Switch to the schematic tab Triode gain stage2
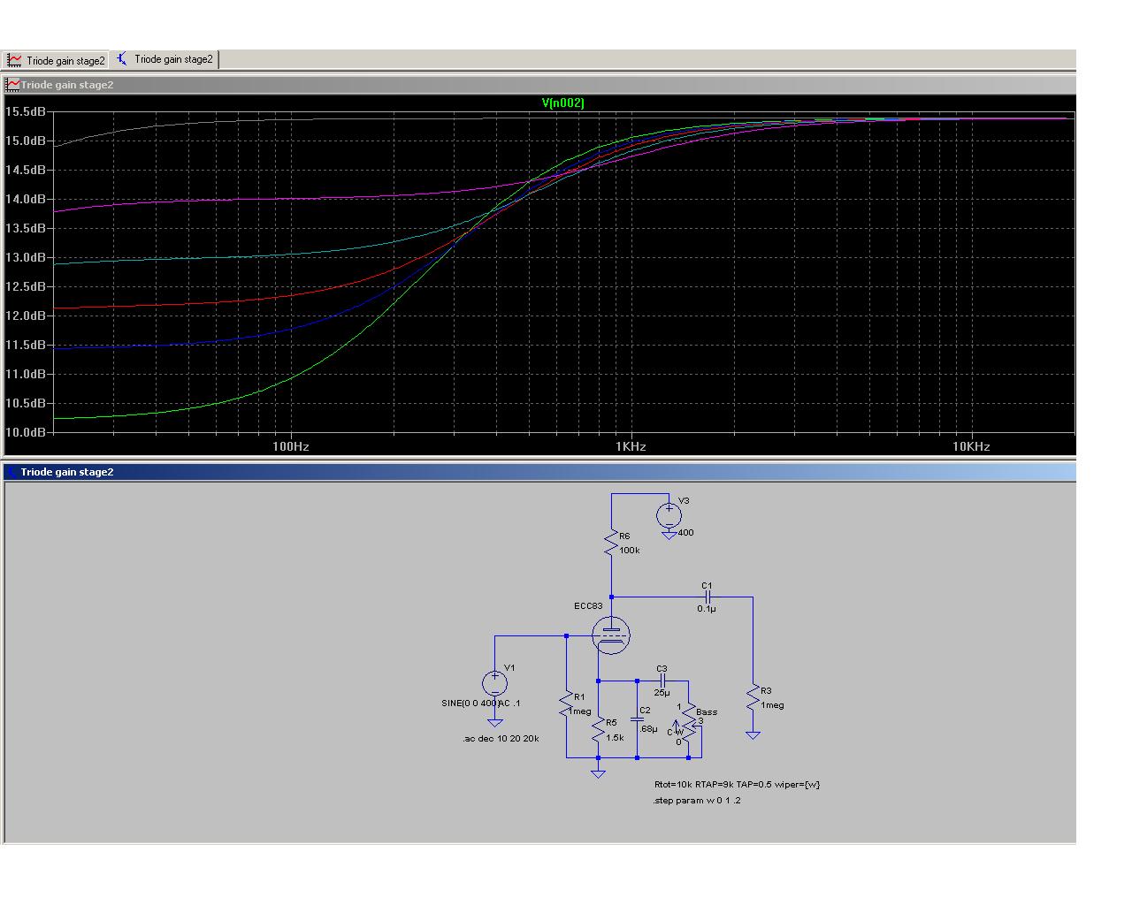Screen dimensions: 1132x905 165,59
